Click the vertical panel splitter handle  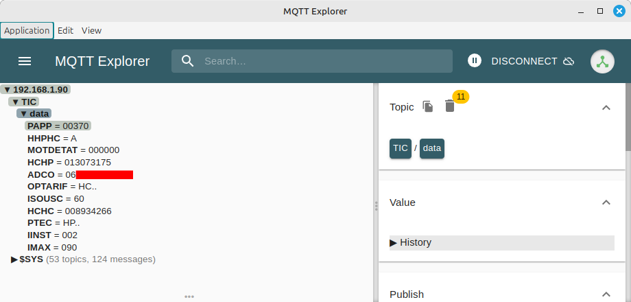point(375,205)
